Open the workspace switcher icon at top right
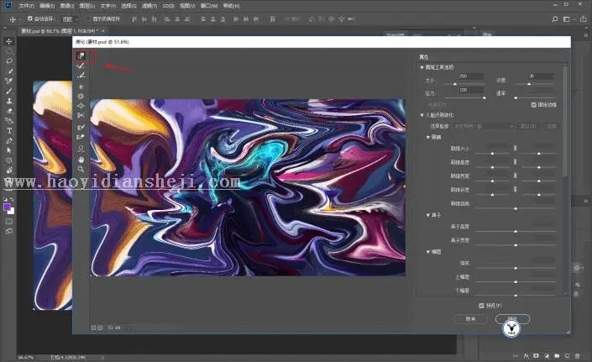 coord(566,18)
